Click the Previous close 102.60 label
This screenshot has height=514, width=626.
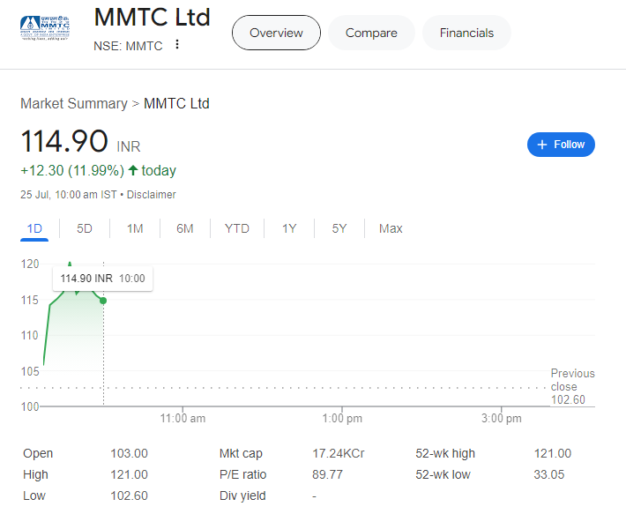click(x=572, y=386)
